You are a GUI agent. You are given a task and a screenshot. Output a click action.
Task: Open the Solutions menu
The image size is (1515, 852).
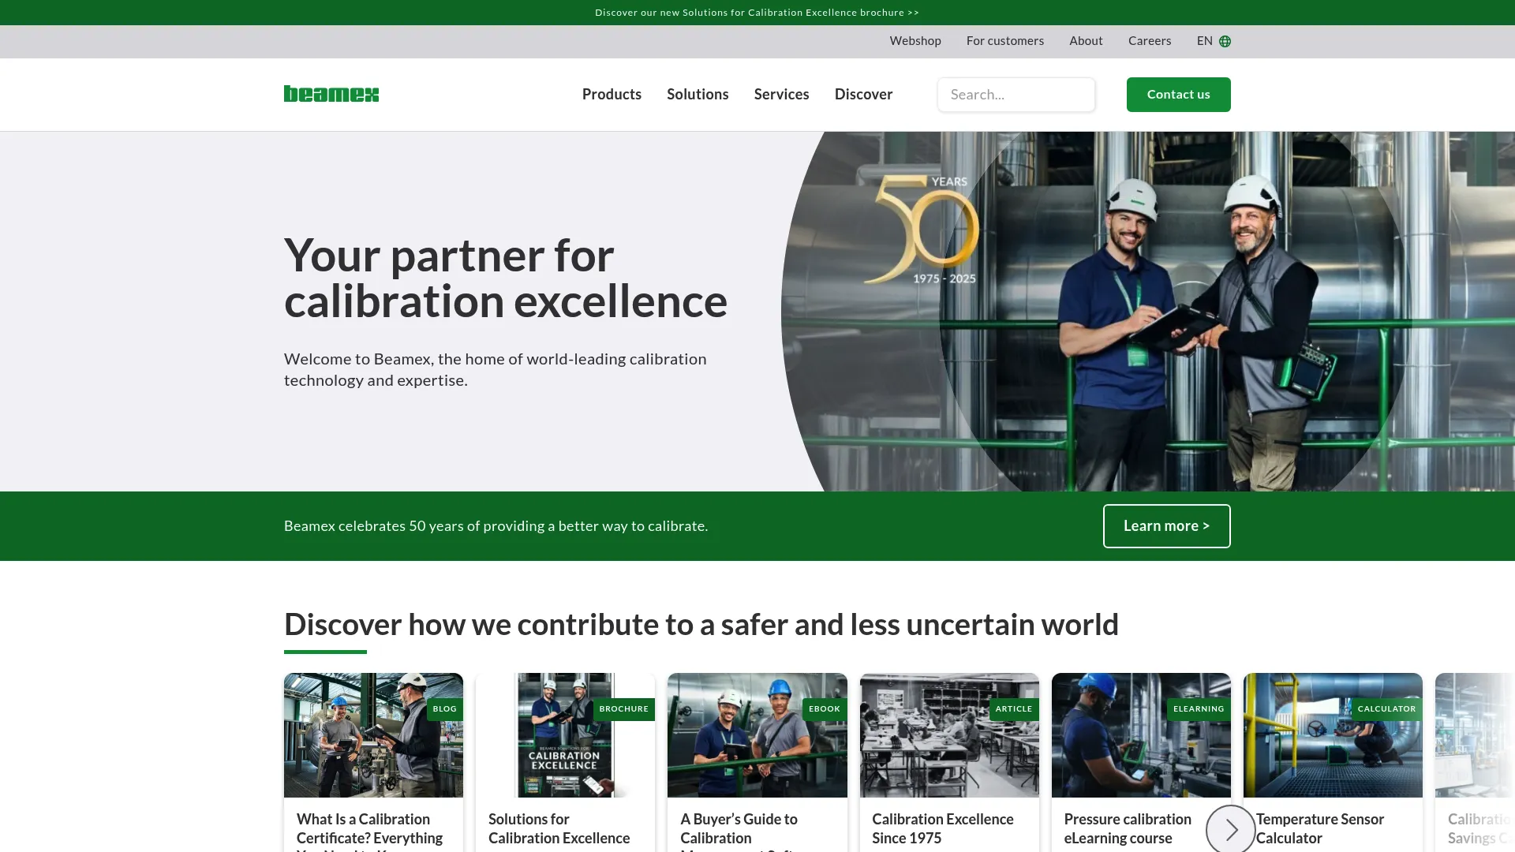(698, 95)
